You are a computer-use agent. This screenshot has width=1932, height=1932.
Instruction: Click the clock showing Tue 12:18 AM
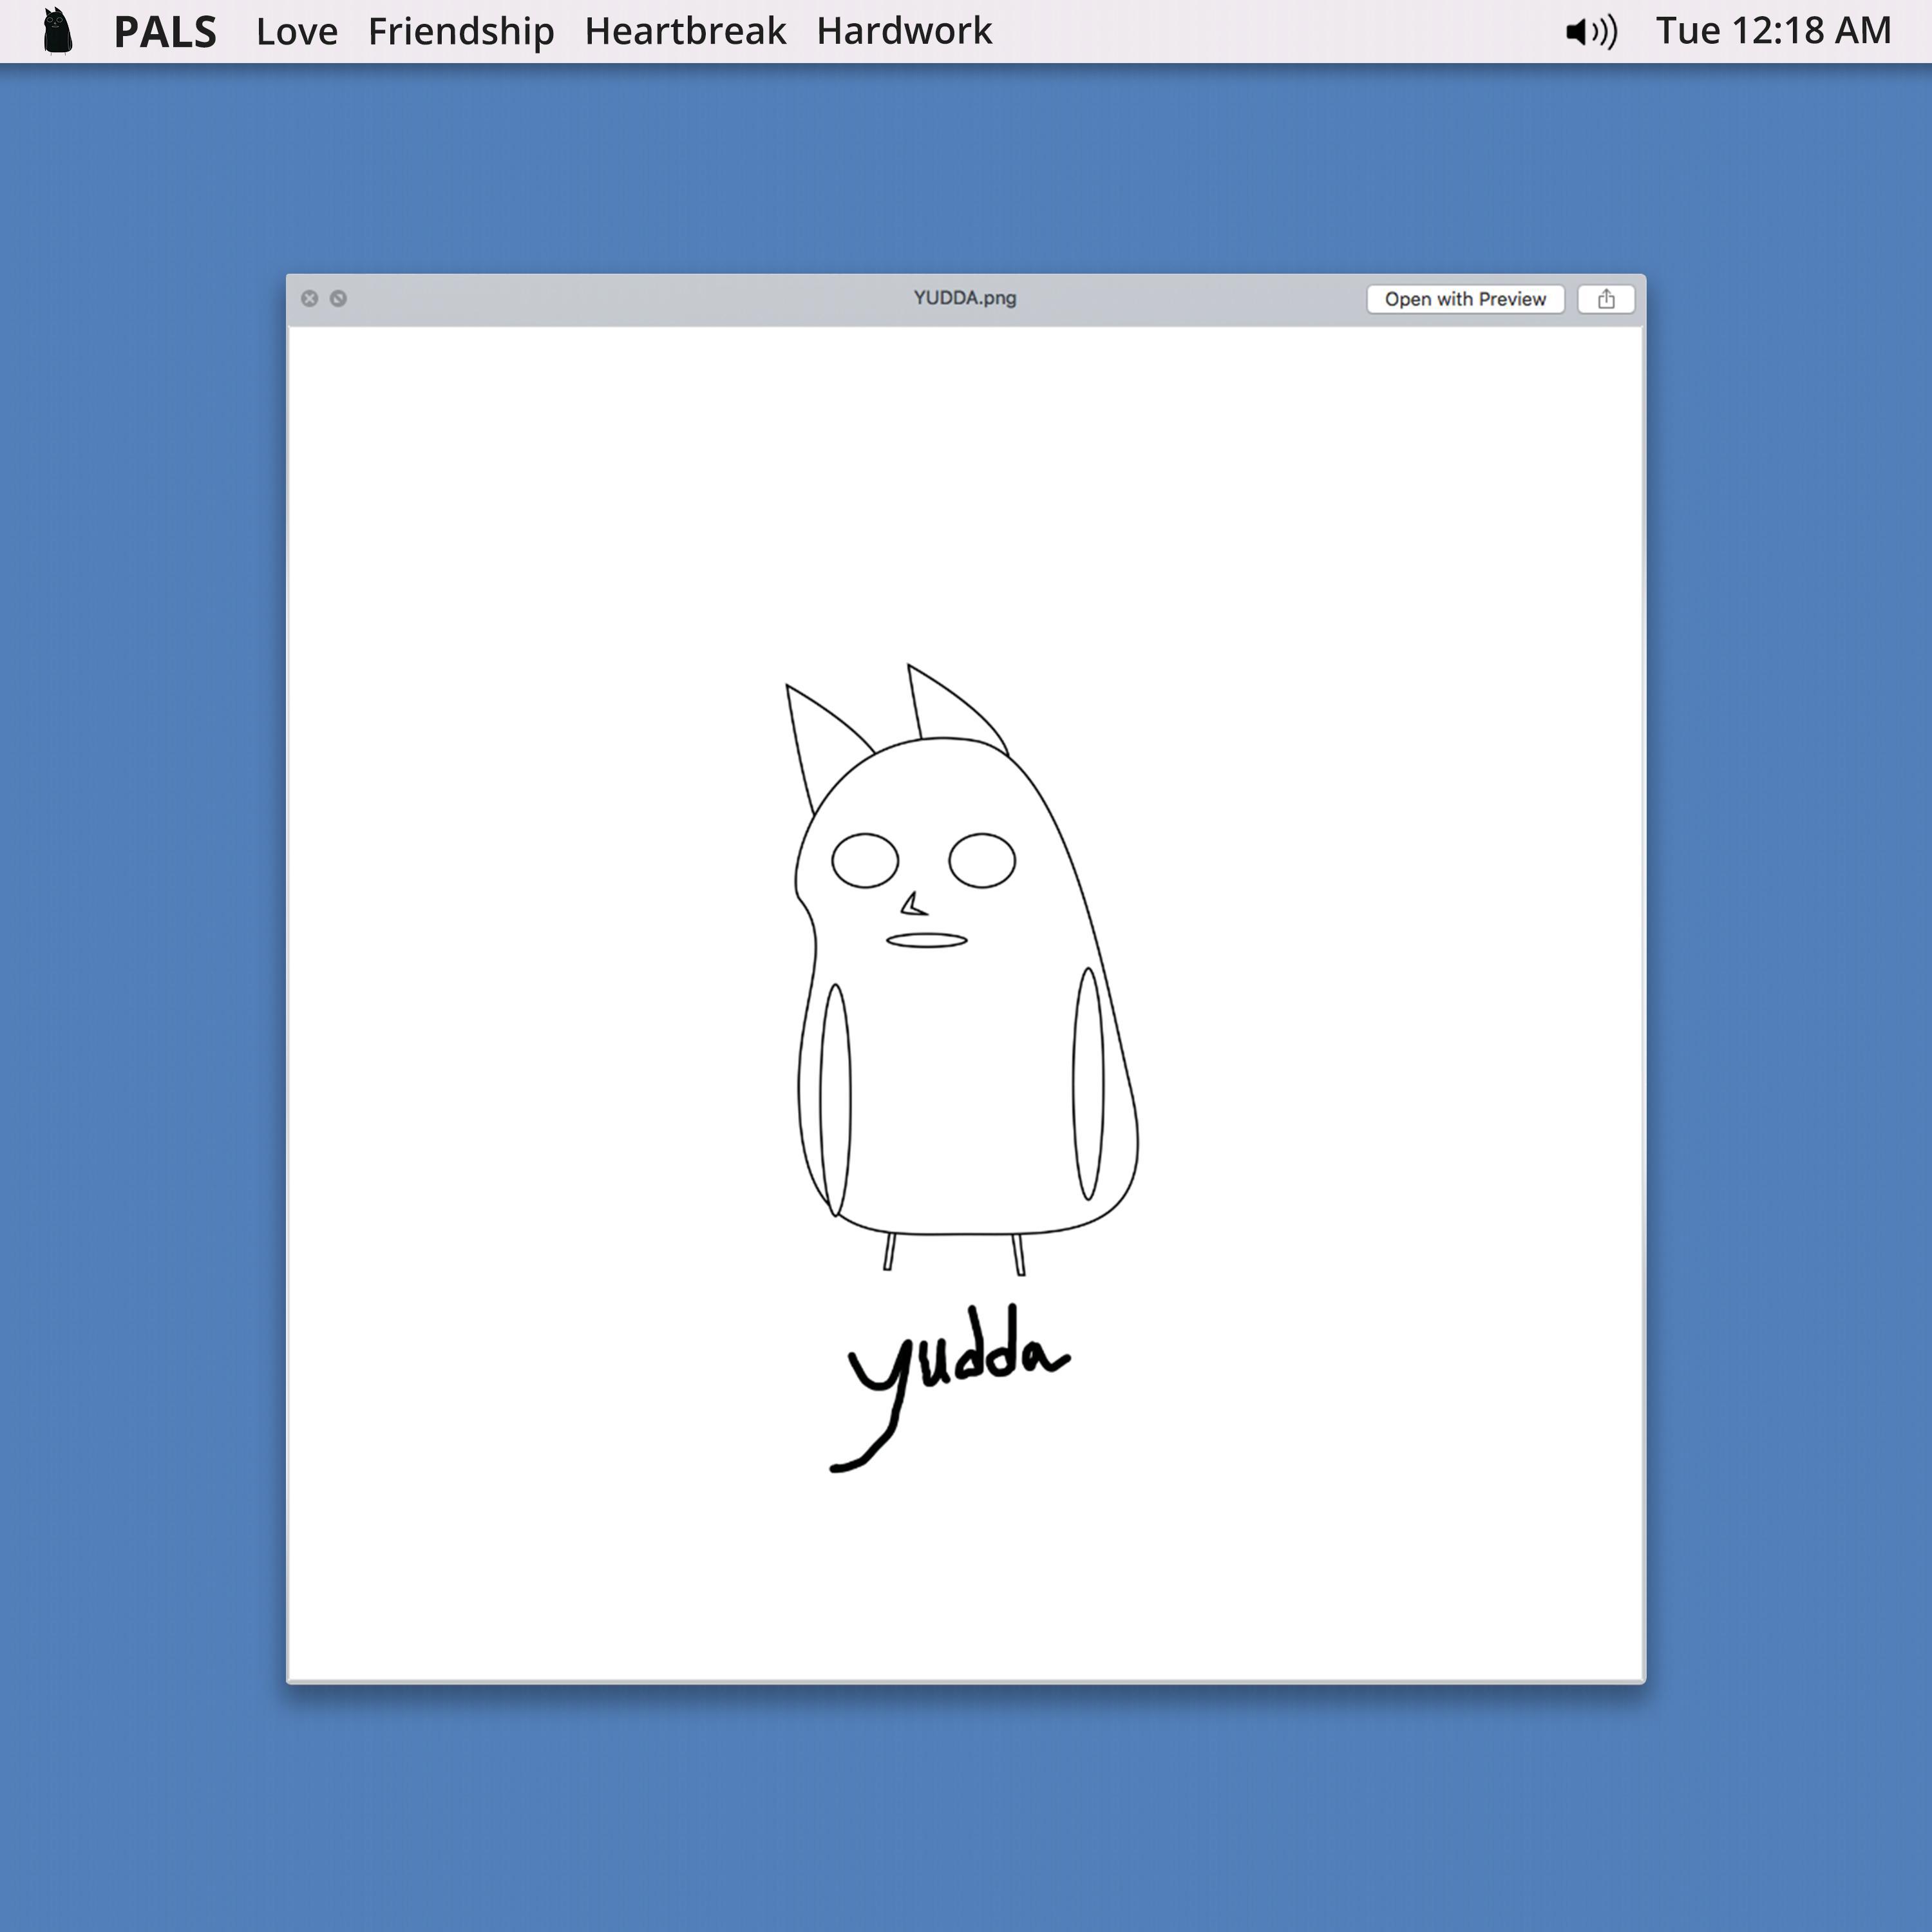click(x=1773, y=32)
